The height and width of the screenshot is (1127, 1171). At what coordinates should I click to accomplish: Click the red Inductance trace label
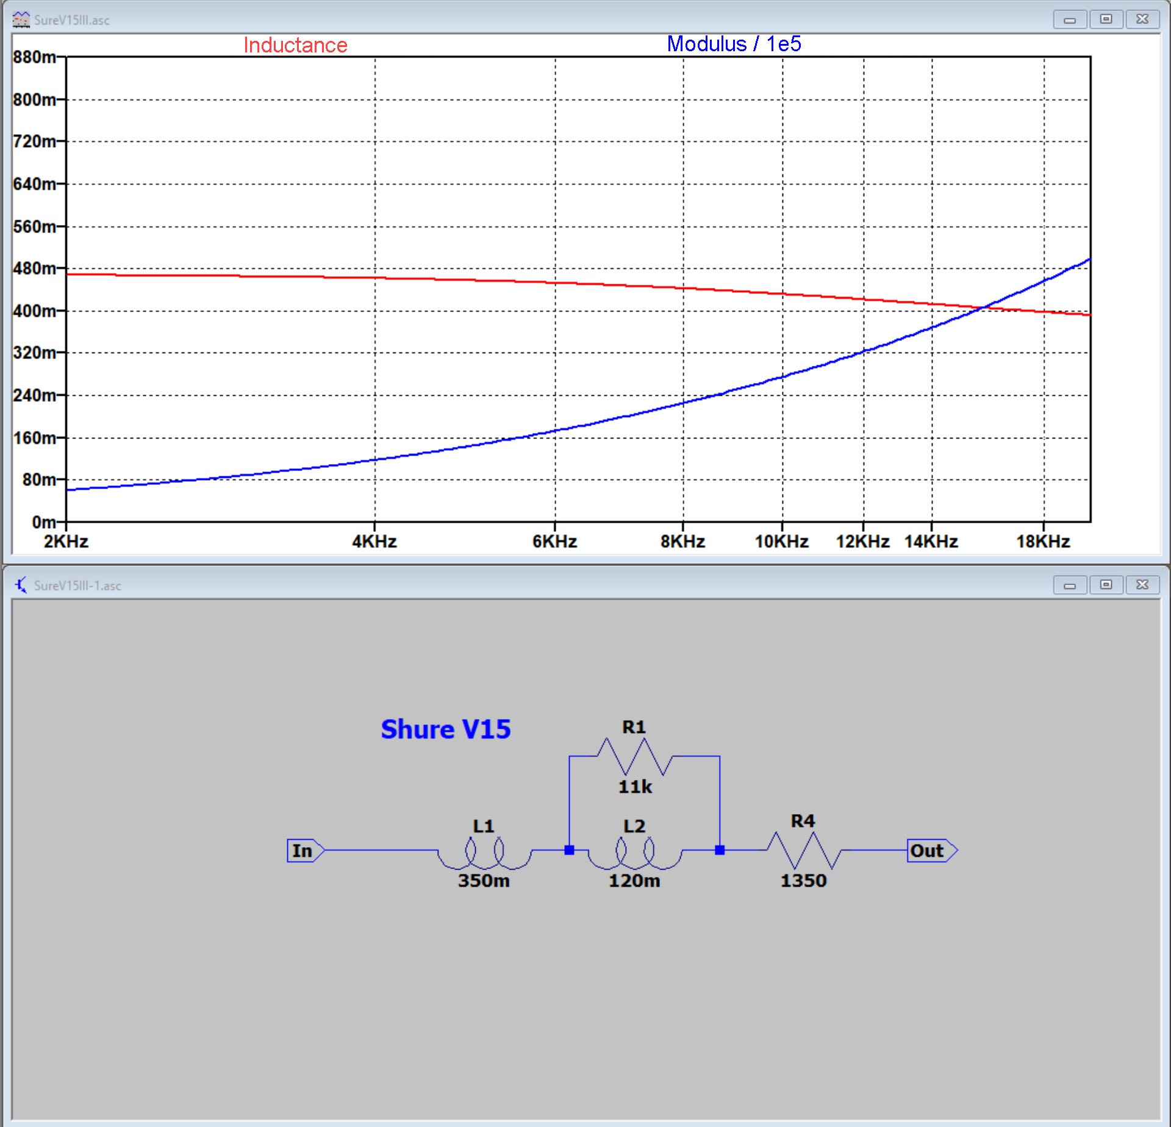[x=295, y=45]
